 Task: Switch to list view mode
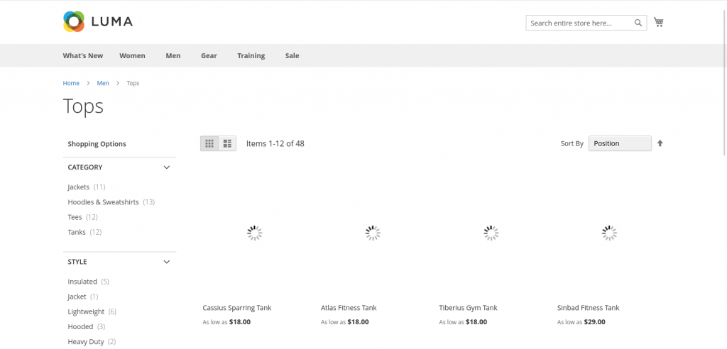point(227,144)
